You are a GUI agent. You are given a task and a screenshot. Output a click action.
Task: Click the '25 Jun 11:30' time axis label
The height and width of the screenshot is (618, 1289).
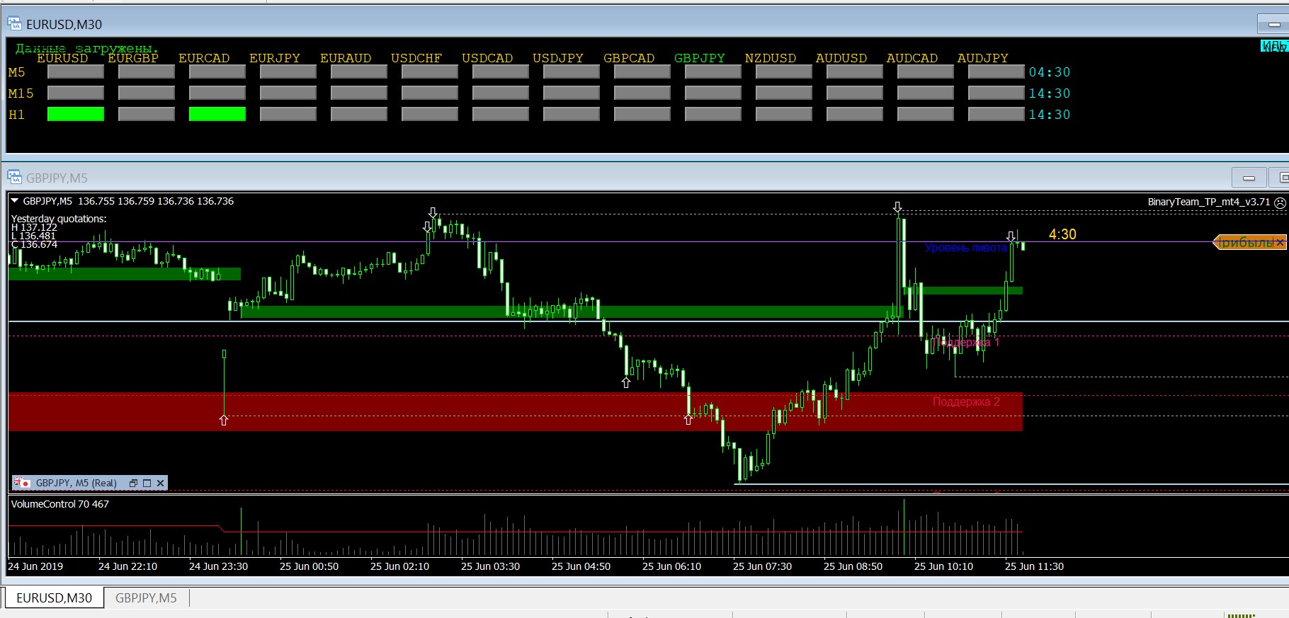click(1034, 566)
